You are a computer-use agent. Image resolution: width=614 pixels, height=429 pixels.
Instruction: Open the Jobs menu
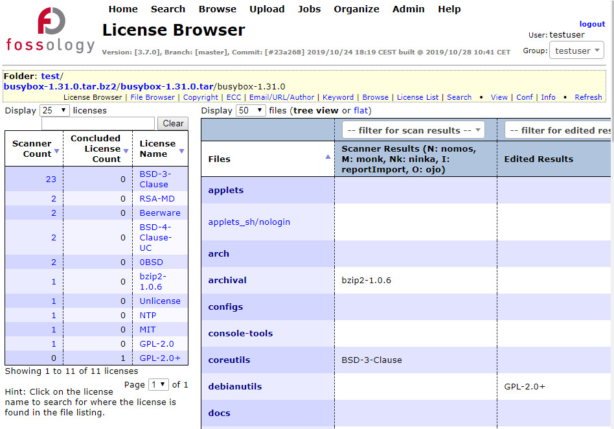[x=309, y=9]
